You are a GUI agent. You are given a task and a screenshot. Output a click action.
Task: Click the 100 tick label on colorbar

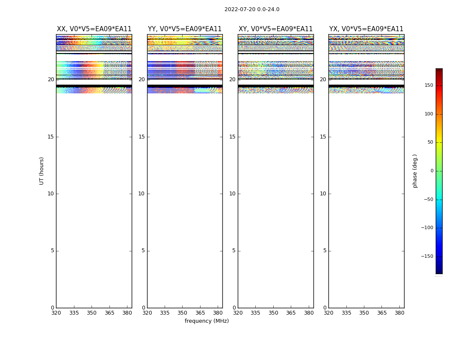pos(428,114)
